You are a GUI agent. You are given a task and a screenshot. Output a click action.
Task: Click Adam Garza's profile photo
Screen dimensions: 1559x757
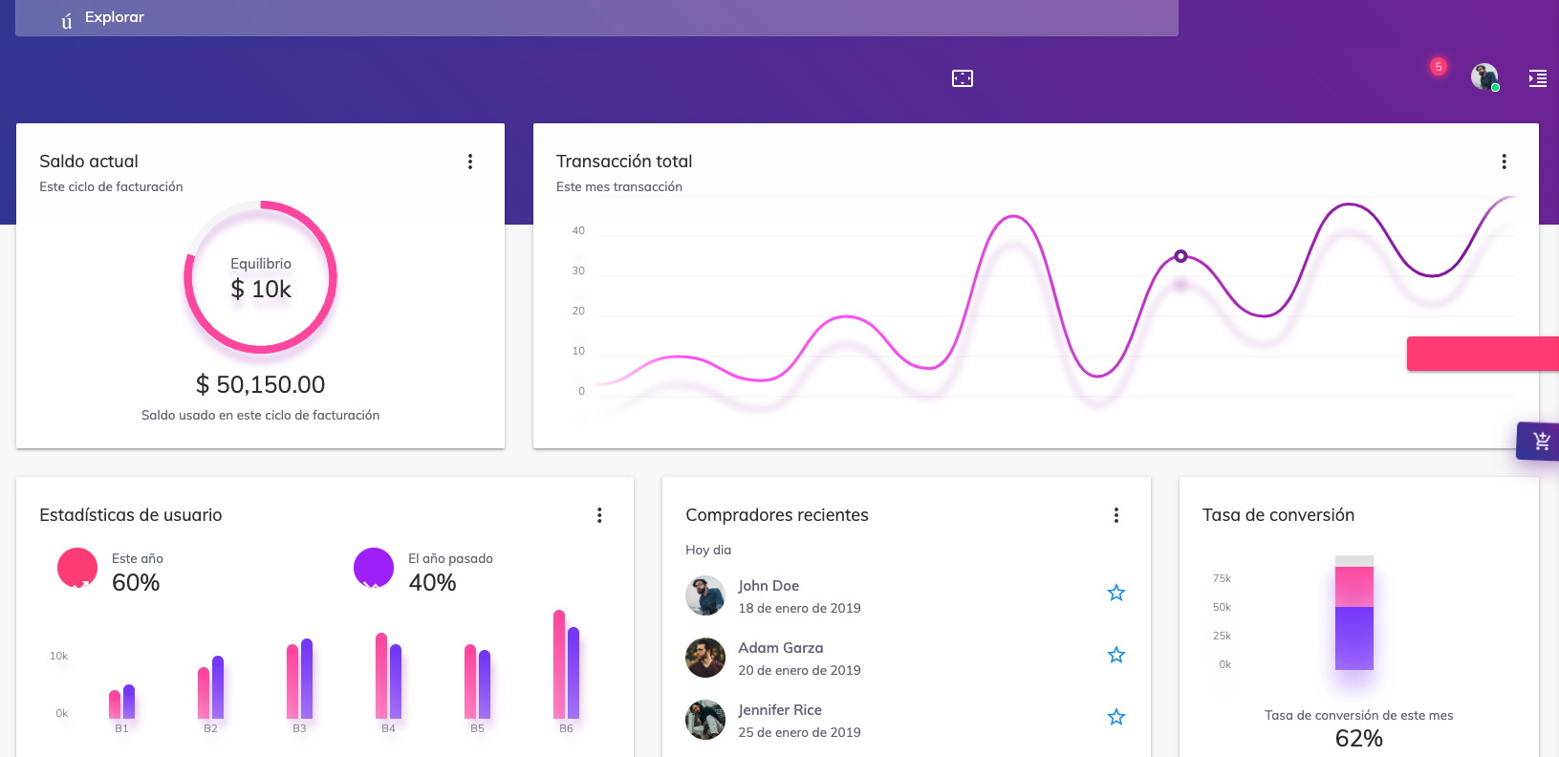point(705,658)
